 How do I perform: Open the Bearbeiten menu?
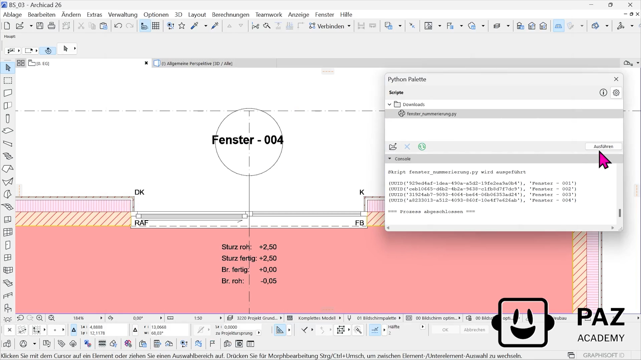coord(42,14)
